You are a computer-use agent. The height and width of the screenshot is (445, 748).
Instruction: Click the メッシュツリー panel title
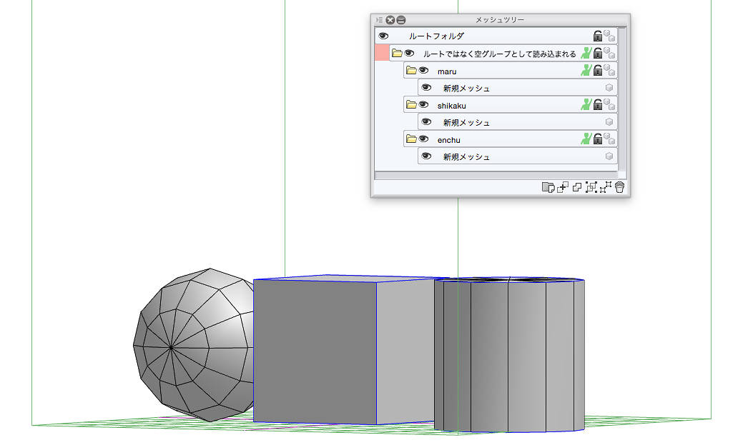click(499, 20)
